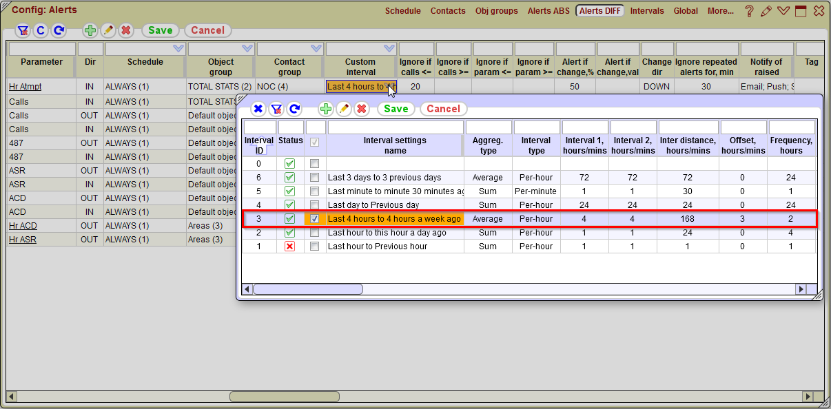Open the More... menu
The width and height of the screenshot is (831, 409).
click(721, 11)
